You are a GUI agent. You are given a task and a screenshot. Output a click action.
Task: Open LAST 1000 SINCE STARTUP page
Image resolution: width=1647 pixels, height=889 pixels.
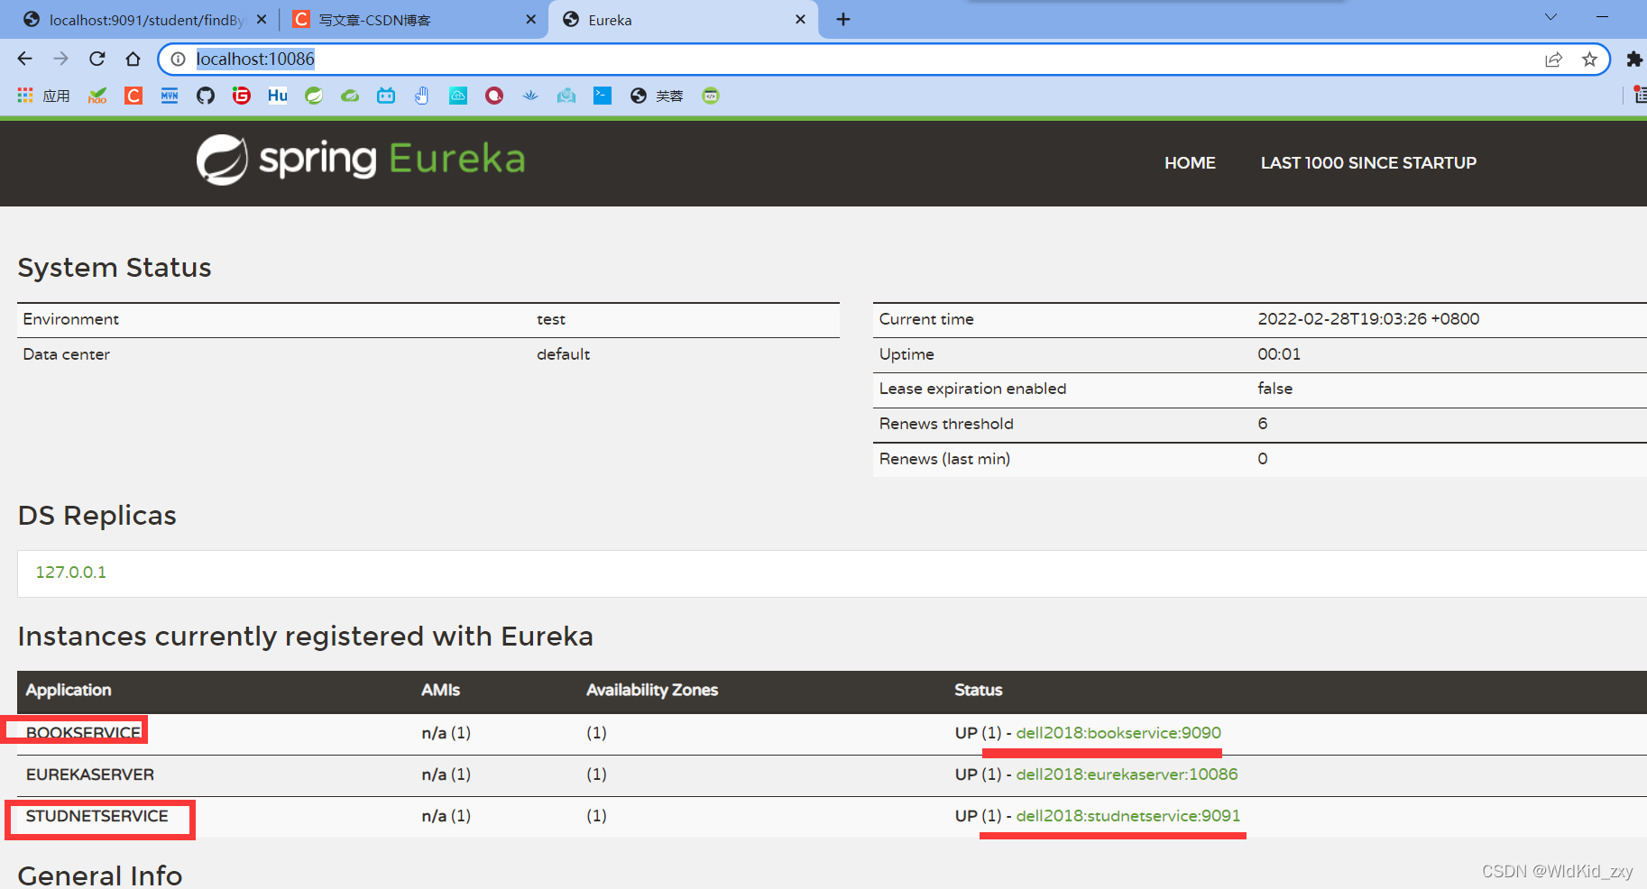point(1368,163)
